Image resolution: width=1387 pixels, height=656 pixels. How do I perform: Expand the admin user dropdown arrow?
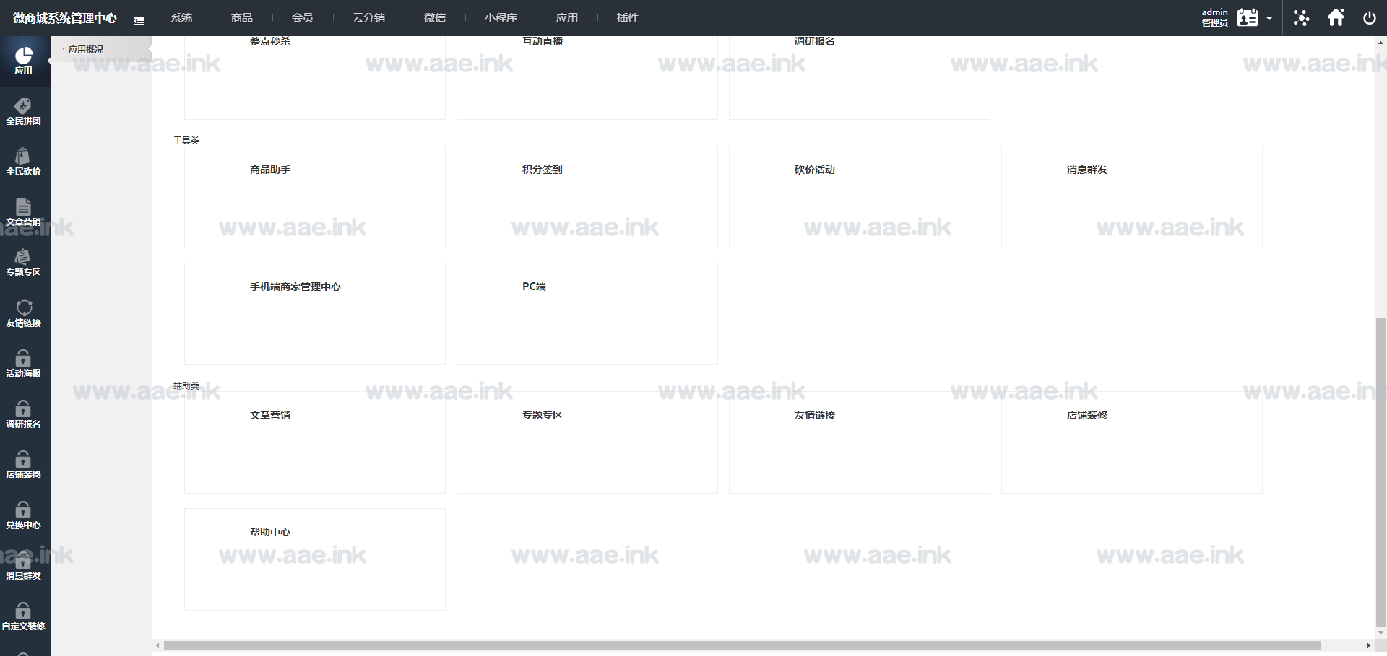coord(1269,19)
